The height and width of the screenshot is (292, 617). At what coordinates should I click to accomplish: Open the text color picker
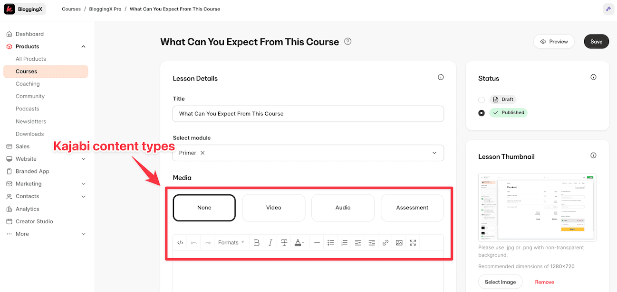(299, 243)
